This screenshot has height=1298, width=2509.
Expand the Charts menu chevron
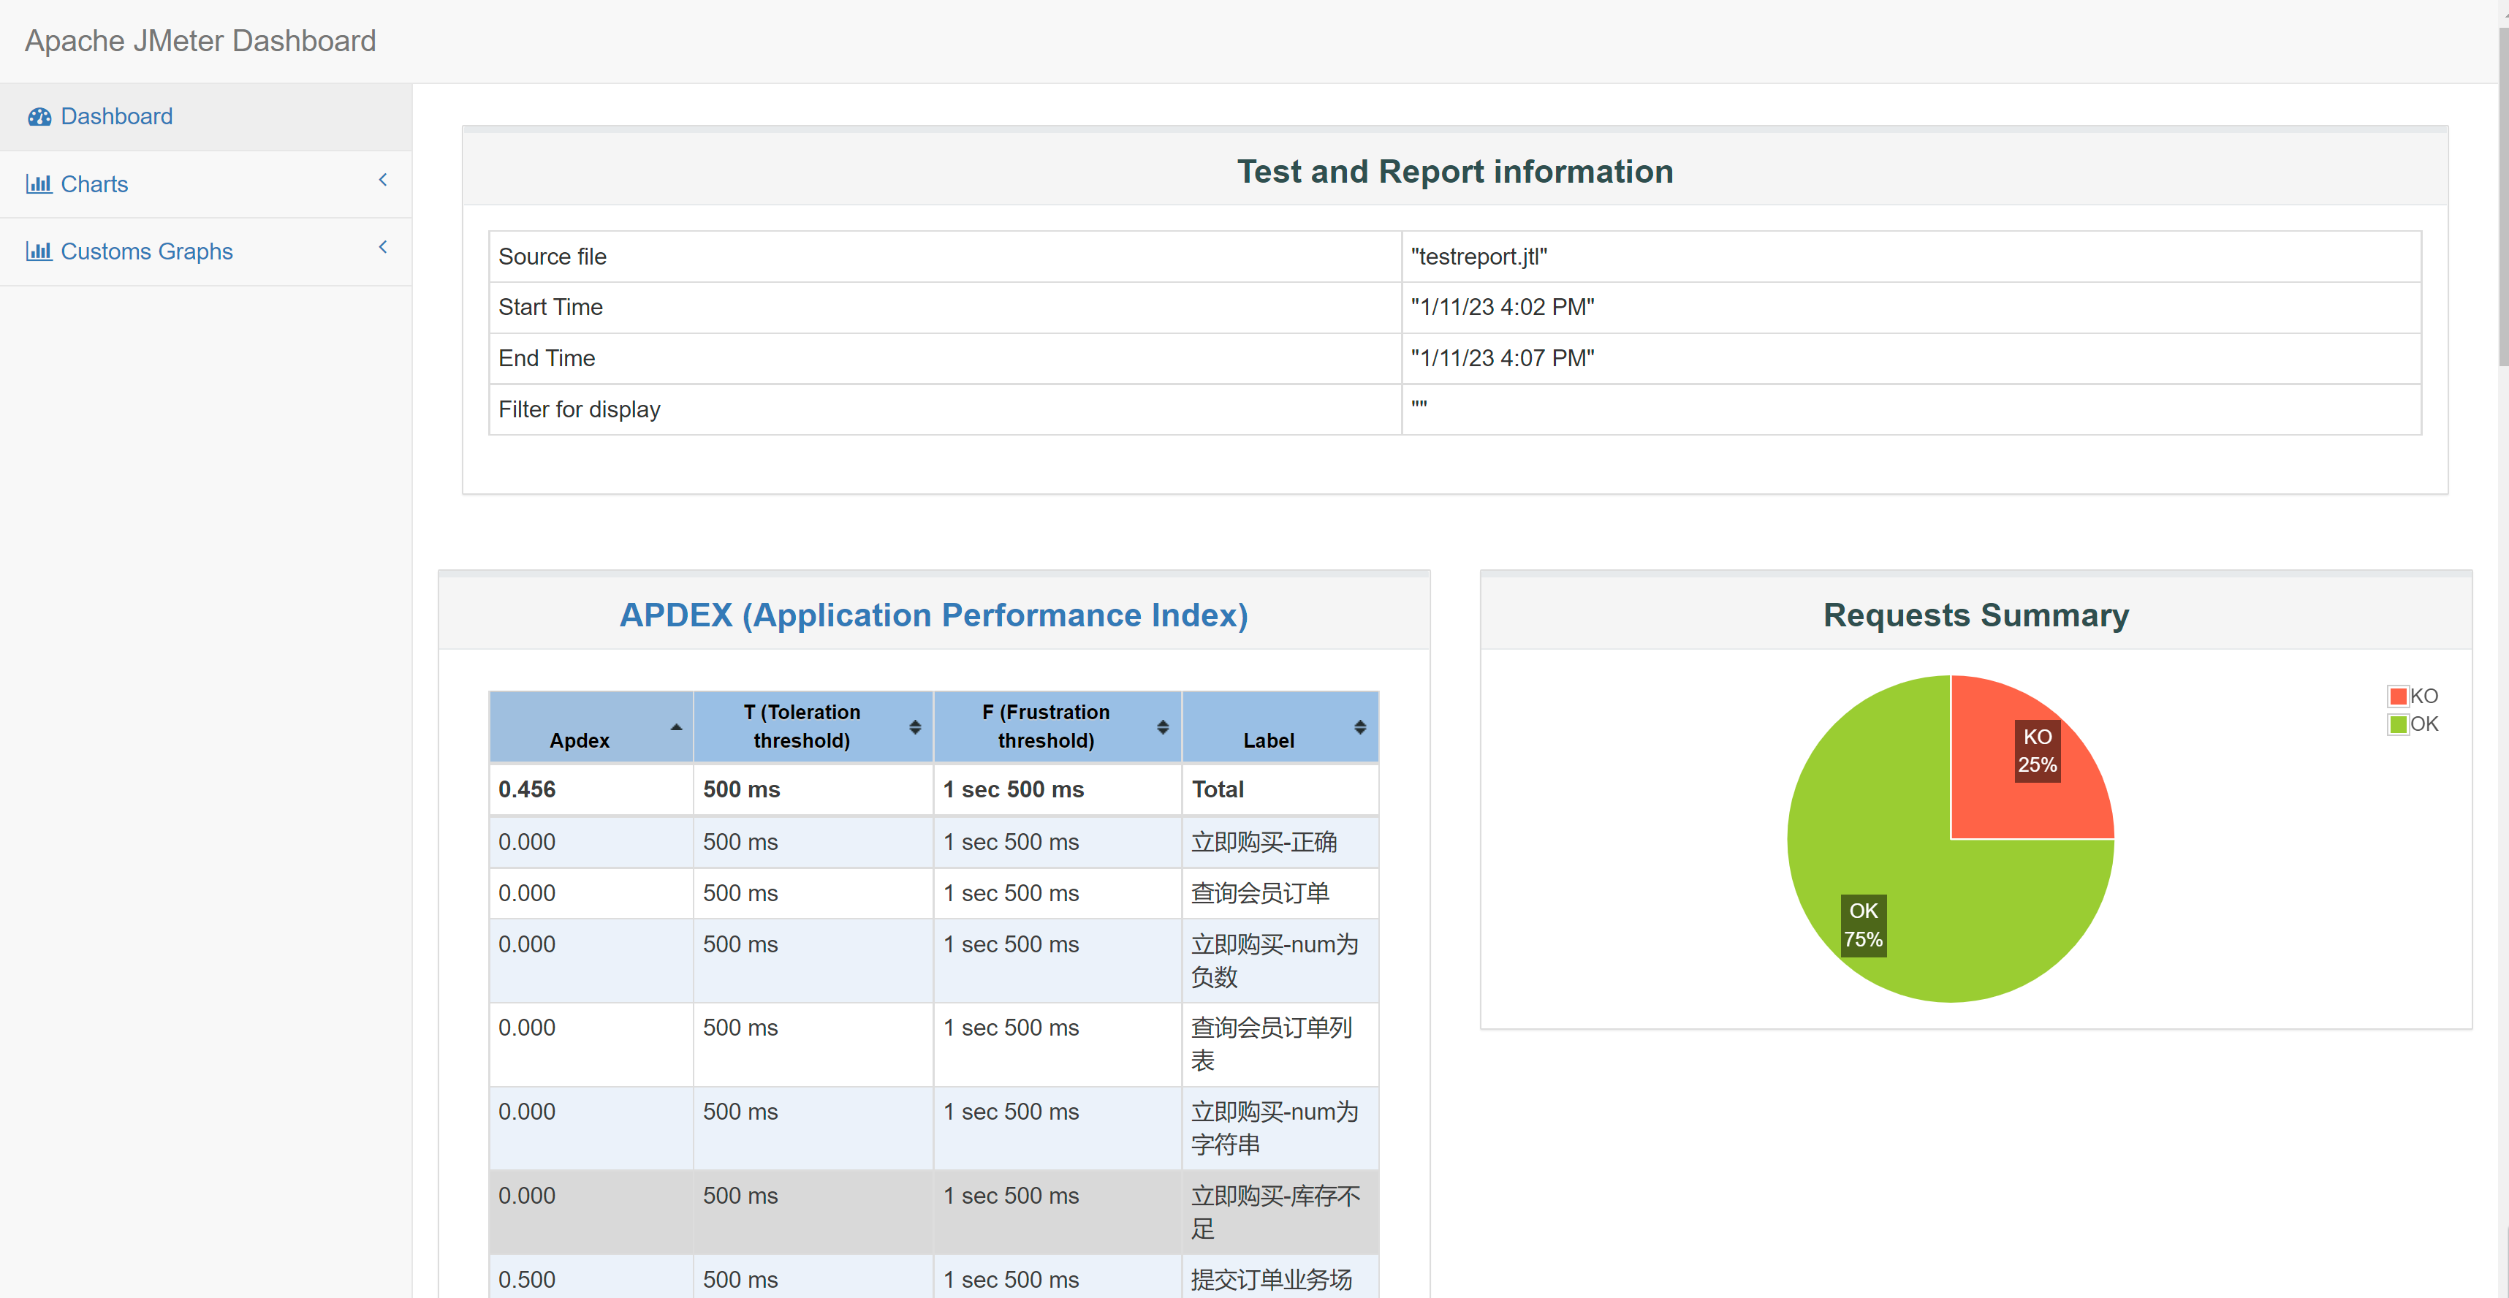383,180
